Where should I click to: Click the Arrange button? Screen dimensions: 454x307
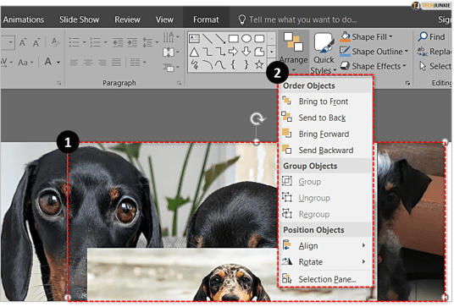click(293, 52)
